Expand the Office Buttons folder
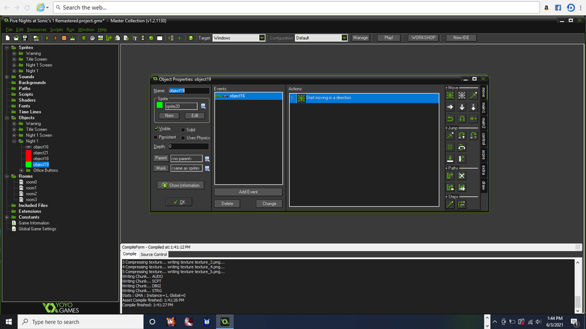The image size is (586, 329). click(x=21, y=170)
